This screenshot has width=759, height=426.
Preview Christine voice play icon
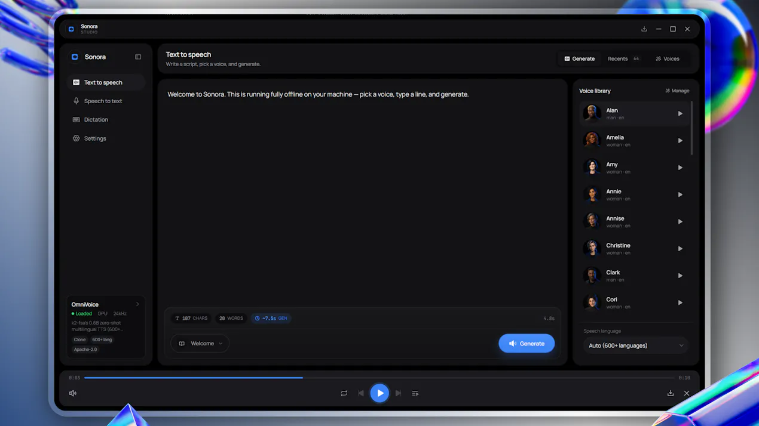680,249
